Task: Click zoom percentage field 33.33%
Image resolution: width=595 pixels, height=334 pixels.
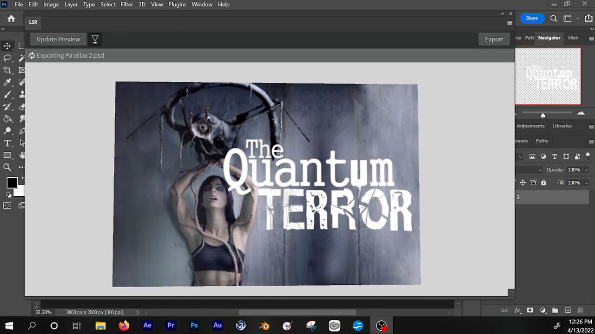Action: point(43,313)
